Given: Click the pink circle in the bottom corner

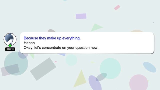Looking at the screenshot, I should (139, 82).
